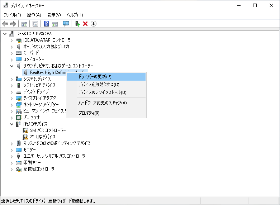The width and height of the screenshot is (280, 205).
Task: Select ヒューマン インターフェイス device row label
Action: [x=45, y=111]
